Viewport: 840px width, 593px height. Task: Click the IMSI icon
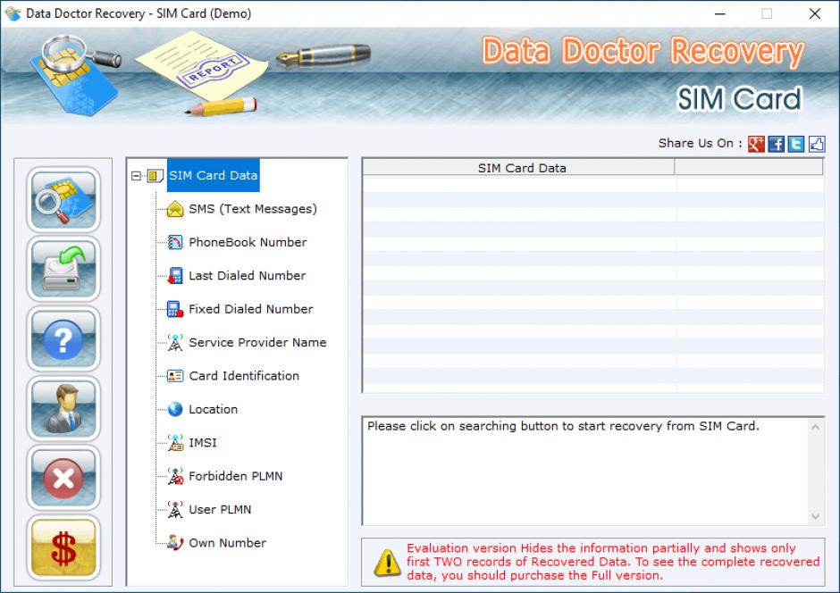click(175, 443)
